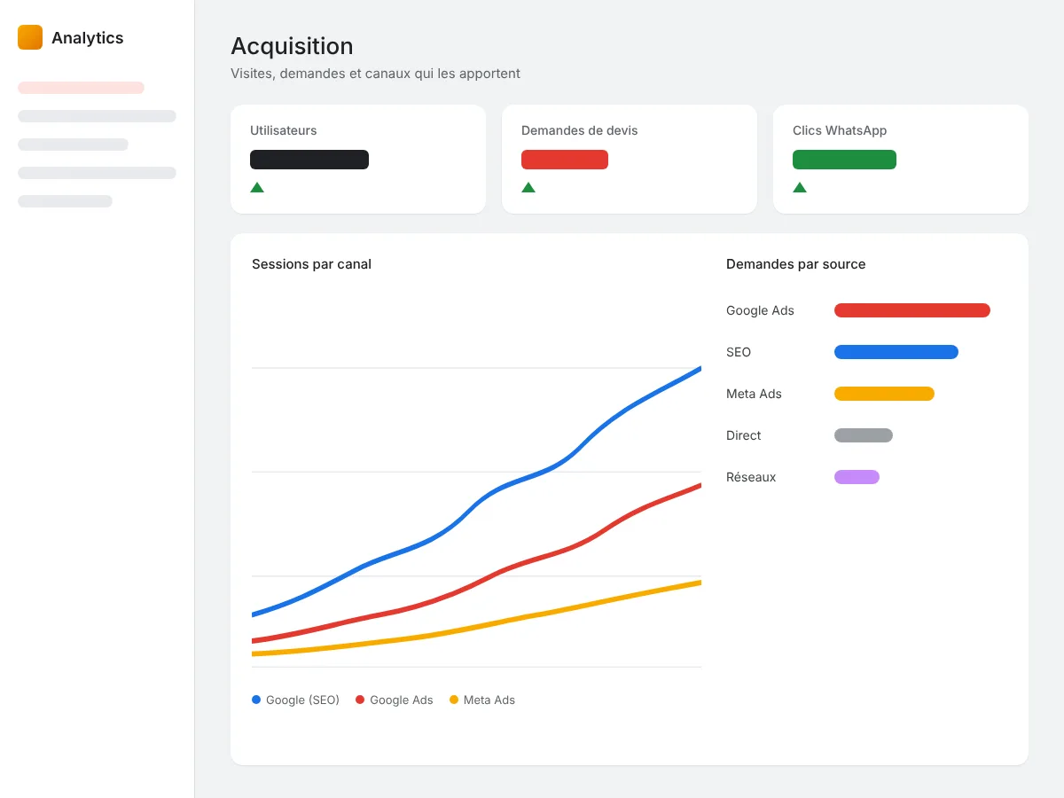This screenshot has width=1064, height=798.
Task: Click the red Google Ads legend dot
Action: click(360, 700)
